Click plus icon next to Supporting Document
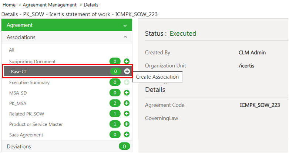The height and width of the screenshot is (153, 289). pos(127,61)
